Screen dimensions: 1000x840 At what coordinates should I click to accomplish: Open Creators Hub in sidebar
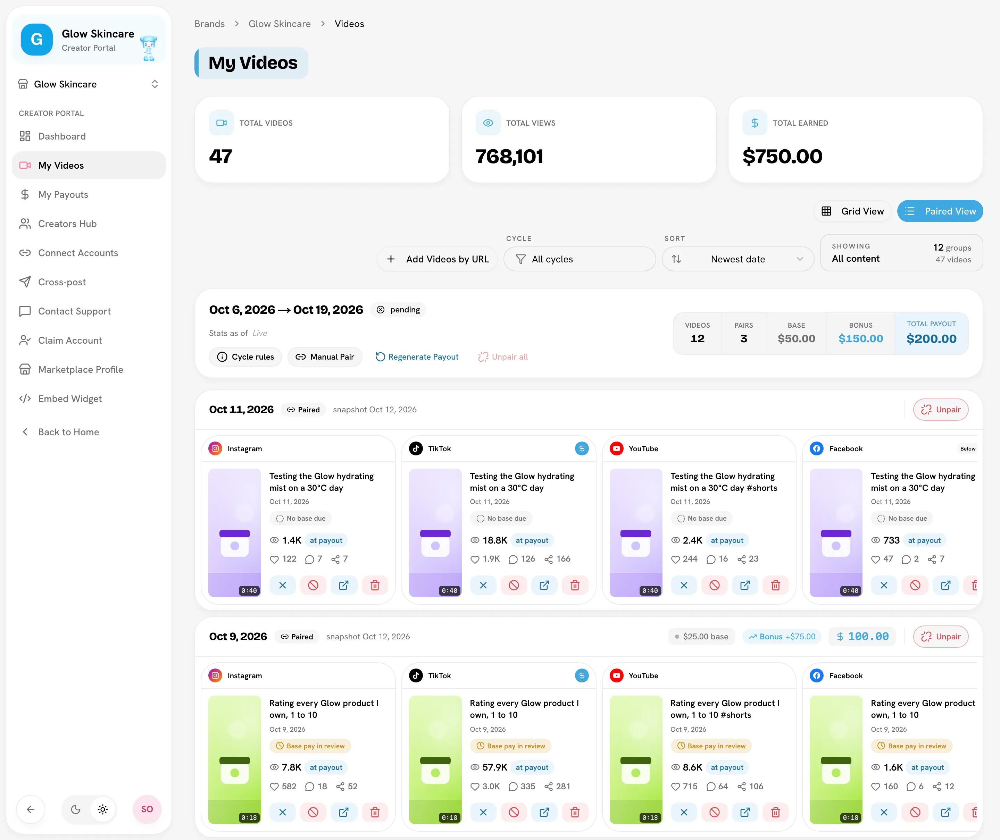coord(89,224)
